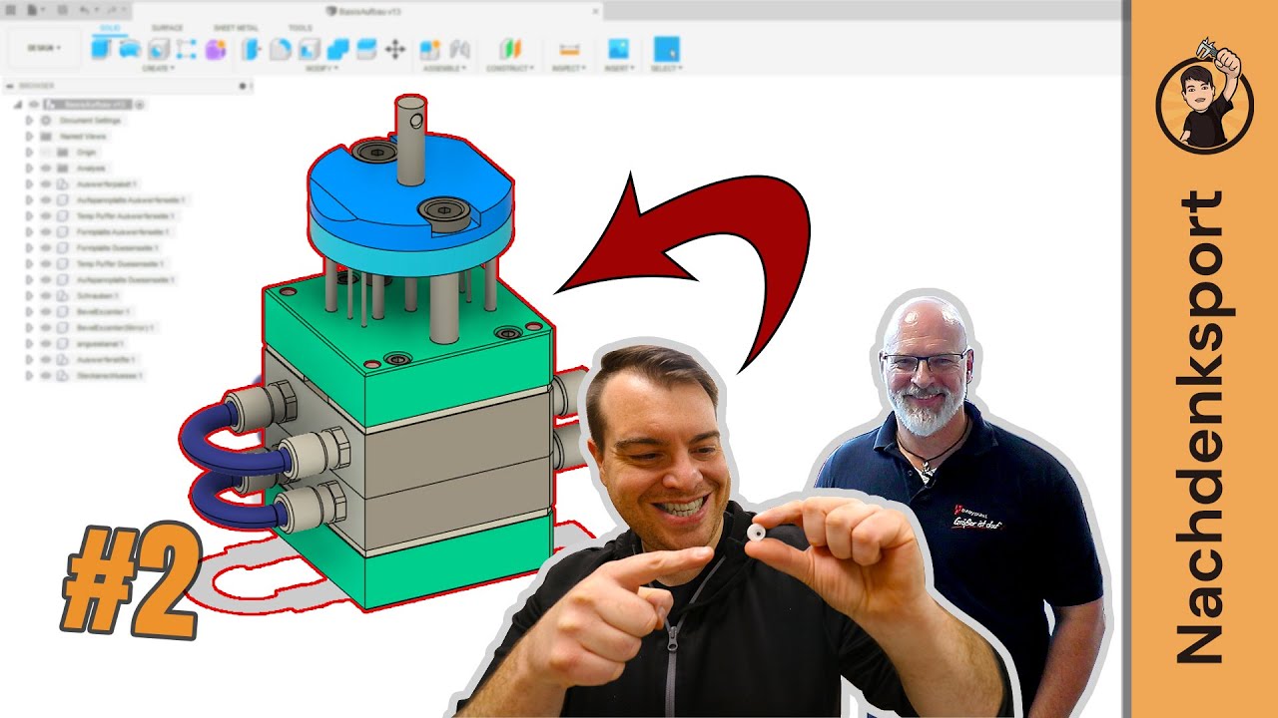Select the SOLID tab
Image resolution: width=1278 pixels, height=718 pixels.
(109, 28)
